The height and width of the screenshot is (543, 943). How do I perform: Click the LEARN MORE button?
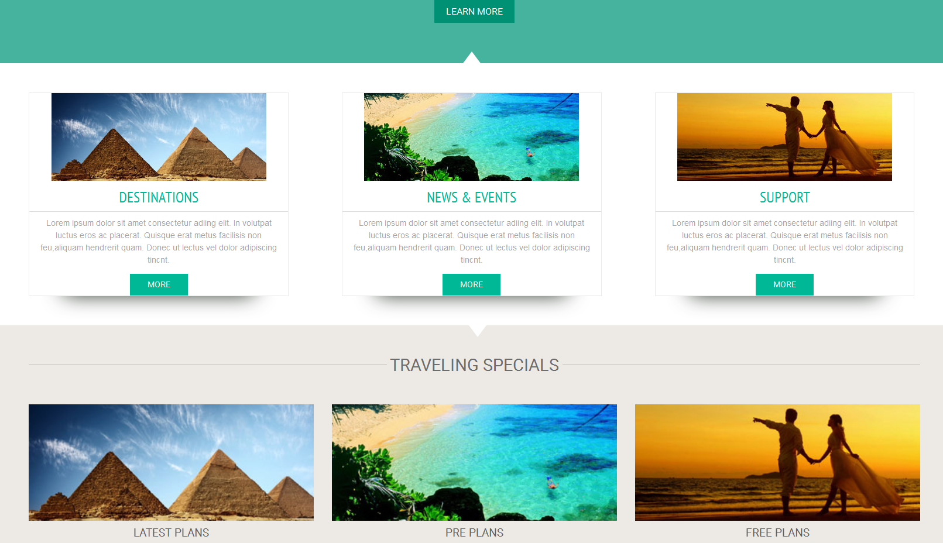[x=474, y=11]
